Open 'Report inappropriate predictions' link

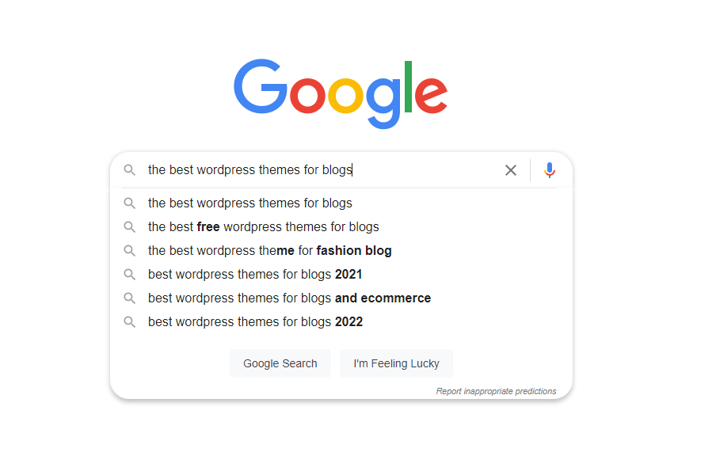coord(496,391)
